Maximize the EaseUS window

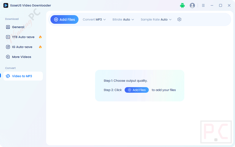[x=221, y=5]
